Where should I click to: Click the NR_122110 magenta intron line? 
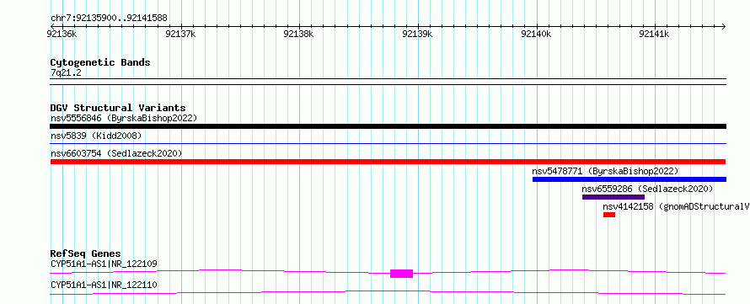(388, 292)
